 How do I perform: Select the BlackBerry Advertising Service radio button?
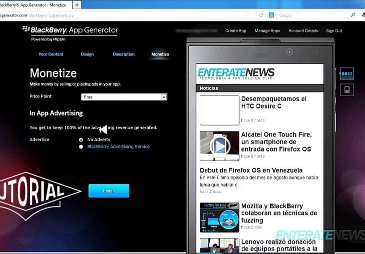coord(81,147)
